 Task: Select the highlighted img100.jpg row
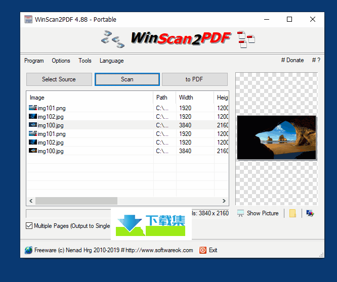(x=128, y=125)
